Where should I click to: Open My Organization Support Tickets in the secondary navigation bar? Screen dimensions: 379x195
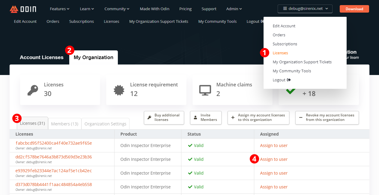tap(159, 22)
